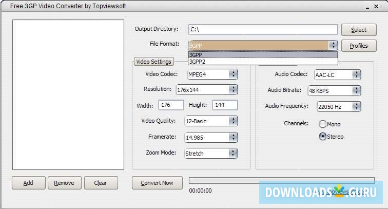Expand the Video Codec dropdown
The image size is (388, 209).
pyautogui.click(x=233, y=74)
